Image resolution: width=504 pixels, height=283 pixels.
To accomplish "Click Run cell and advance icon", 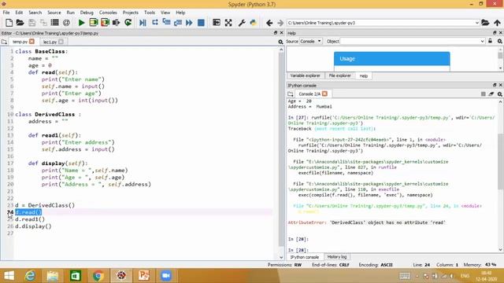I will tap(105, 23).
